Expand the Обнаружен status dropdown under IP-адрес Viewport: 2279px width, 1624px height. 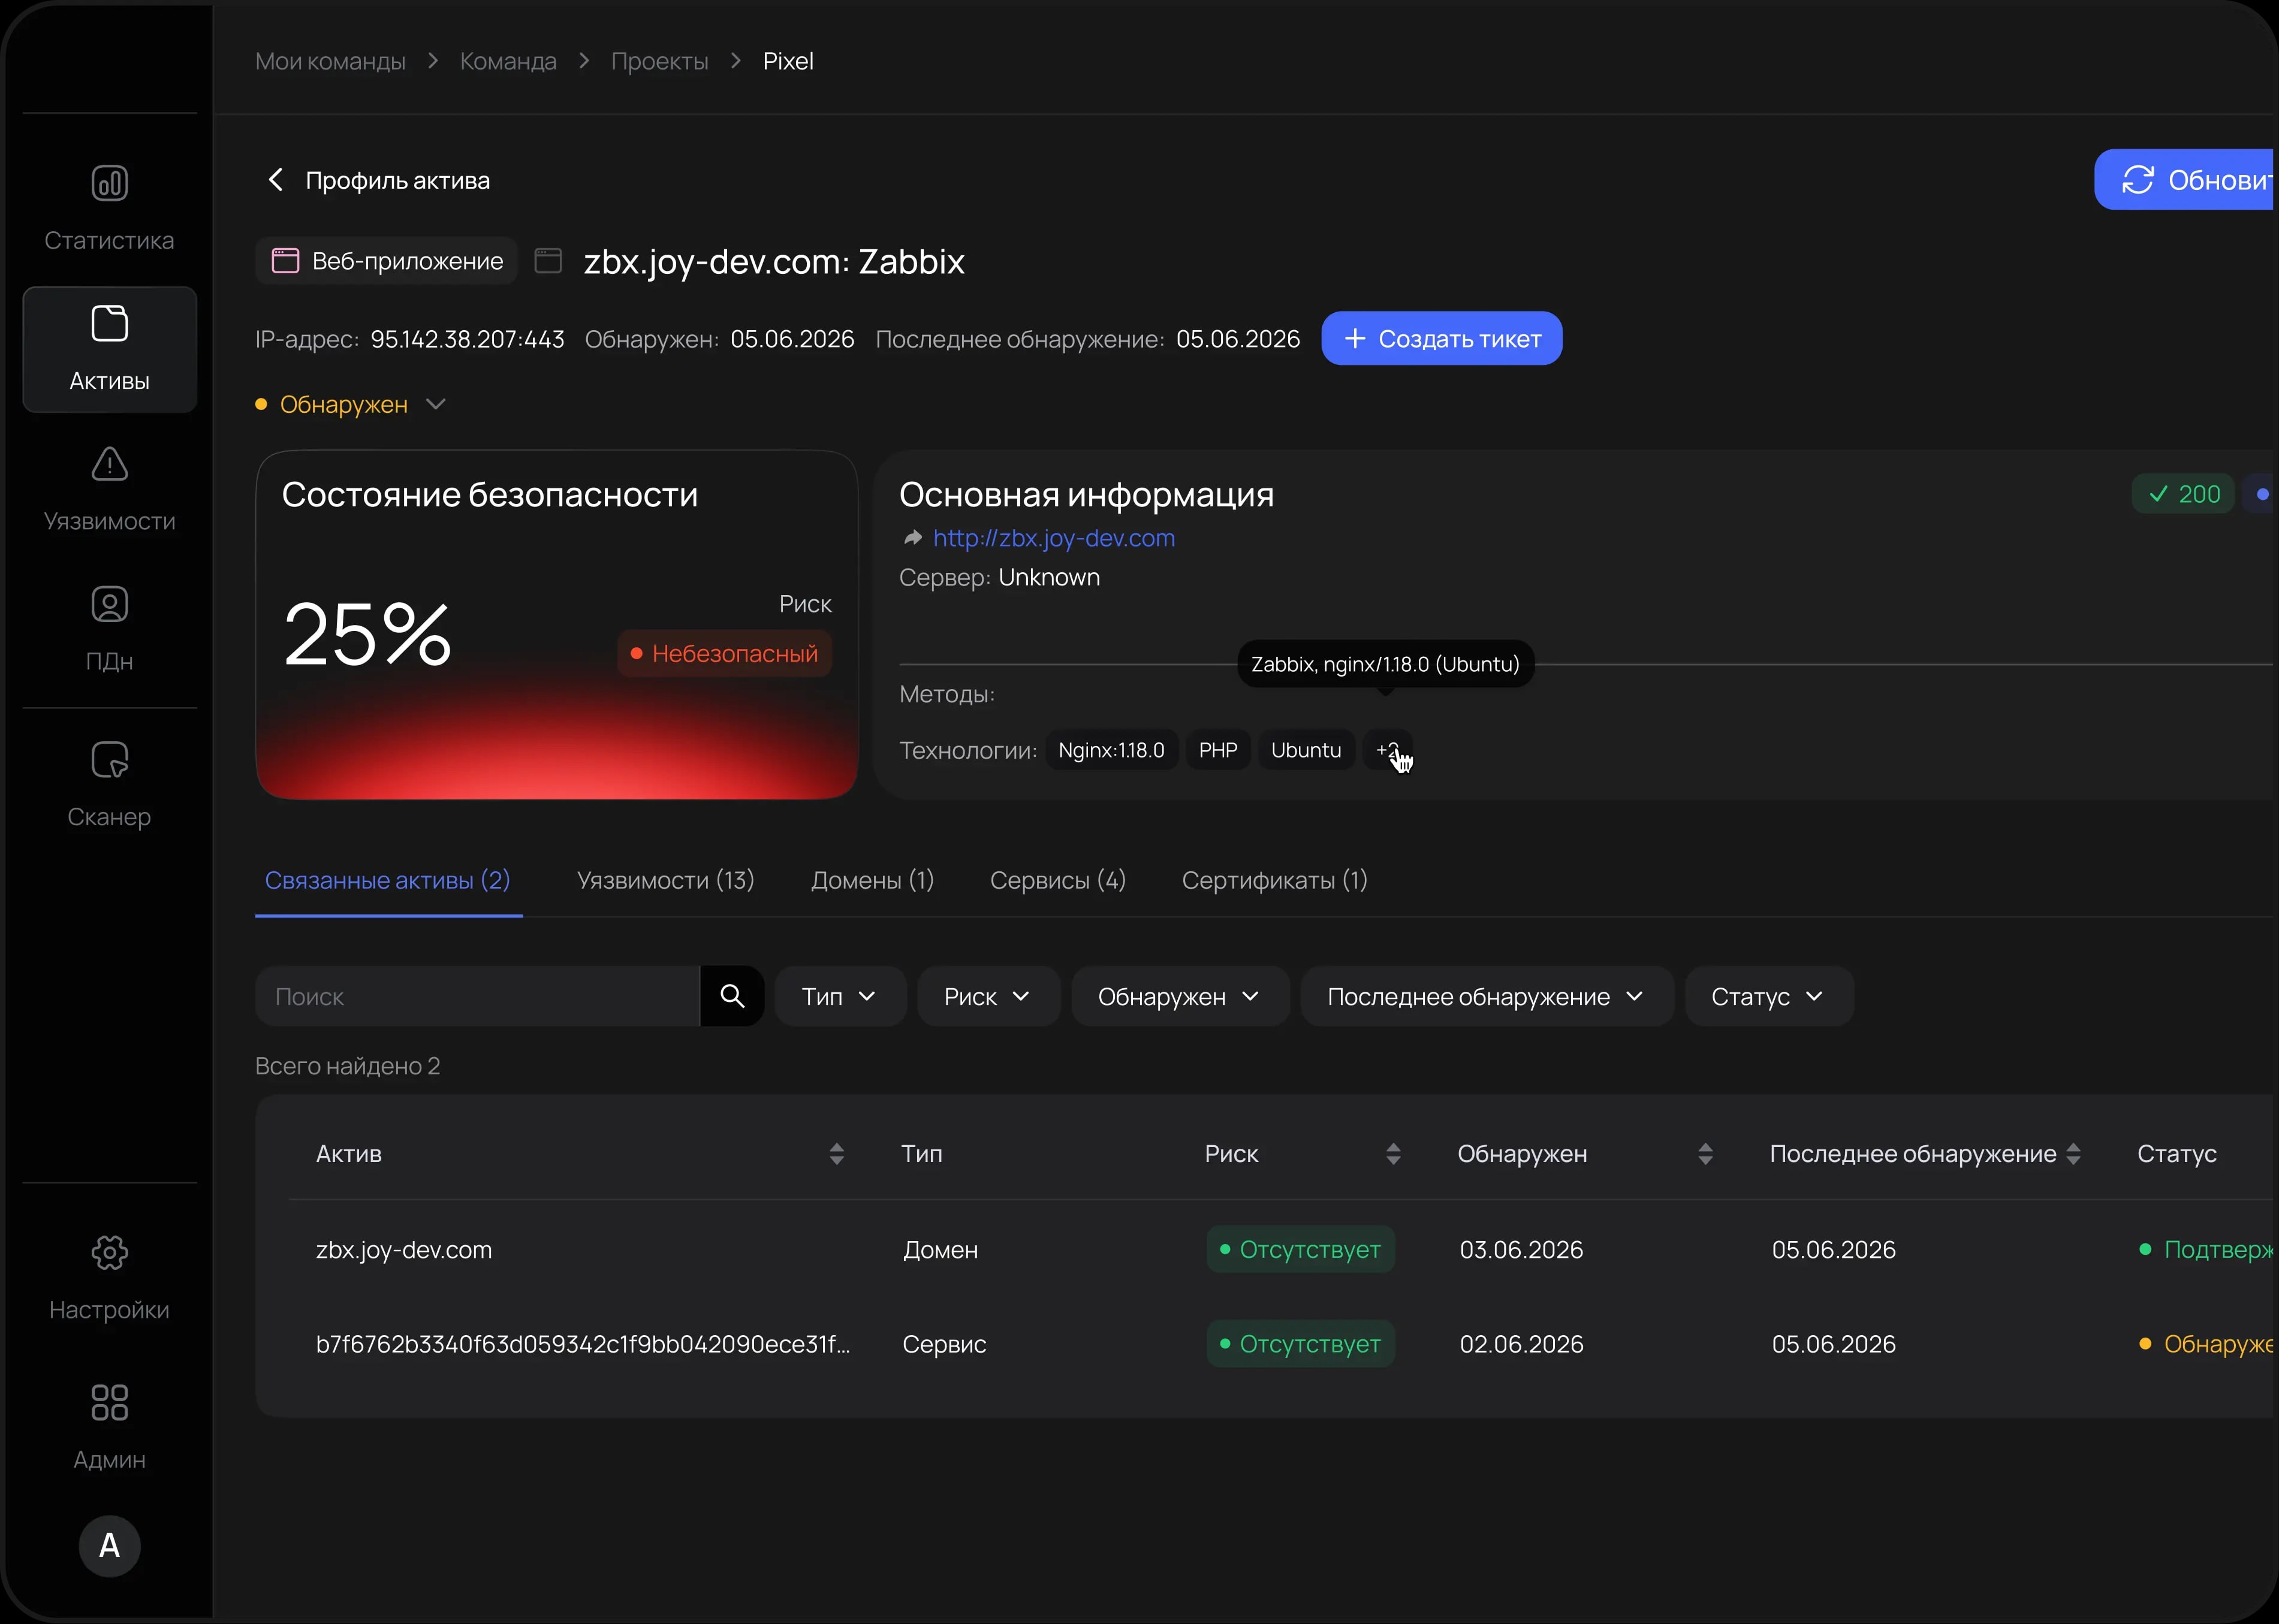[352, 404]
